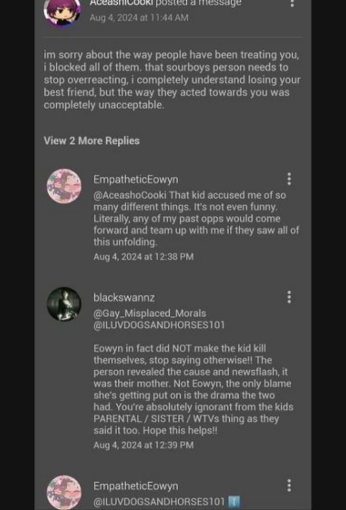Open EmpatheticEowyn username on bottom reply

[136, 486]
